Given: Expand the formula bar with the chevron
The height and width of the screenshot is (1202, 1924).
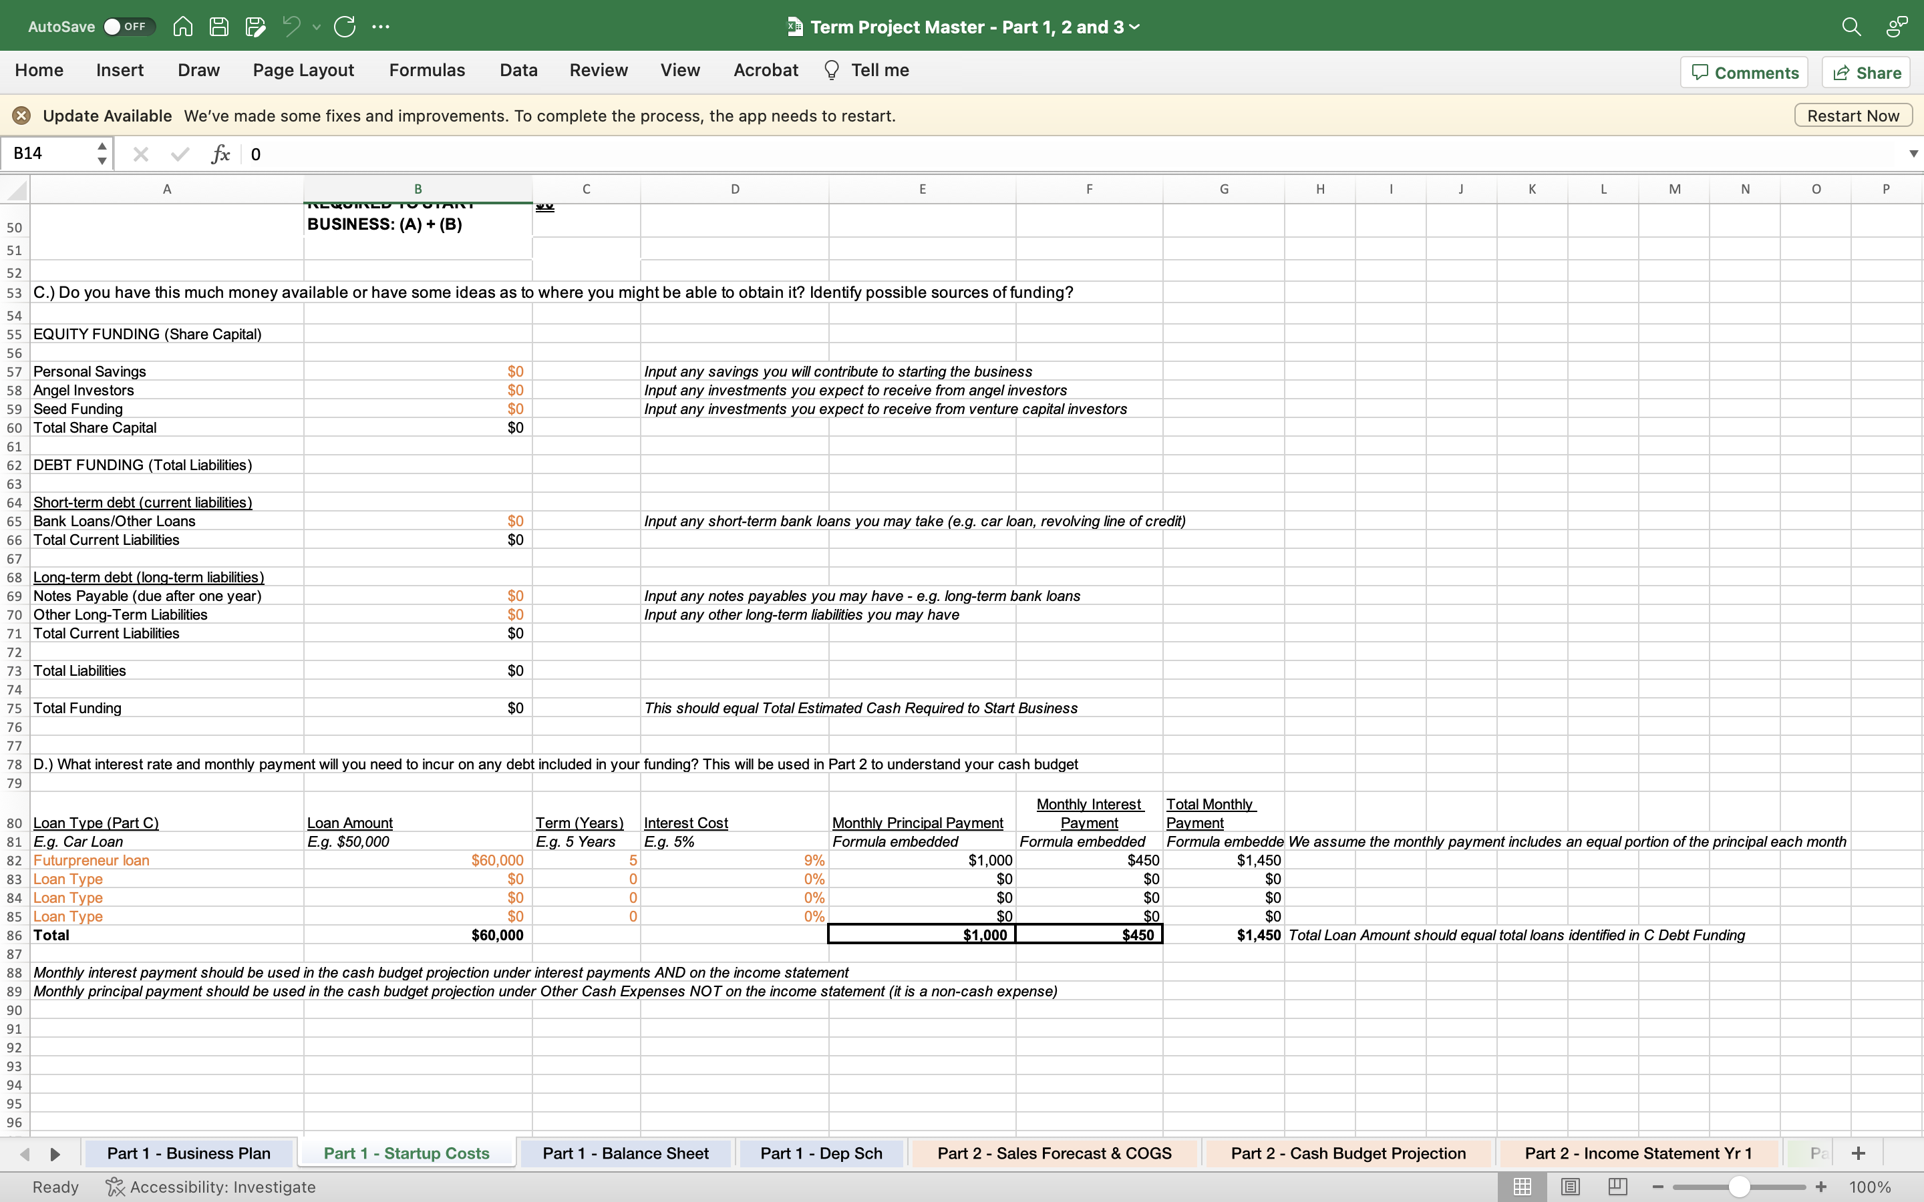Looking at the screenshot, I should click(1913, 154).
